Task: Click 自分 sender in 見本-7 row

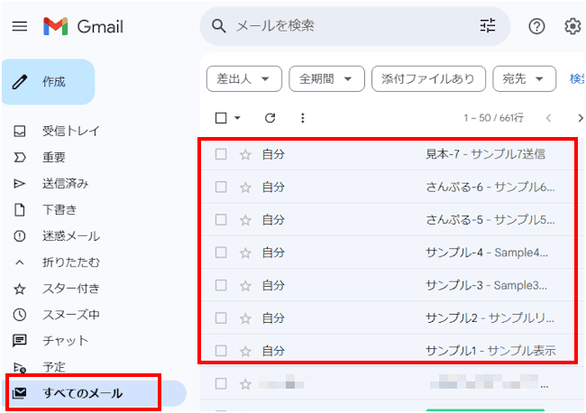Action: [273, 154]
